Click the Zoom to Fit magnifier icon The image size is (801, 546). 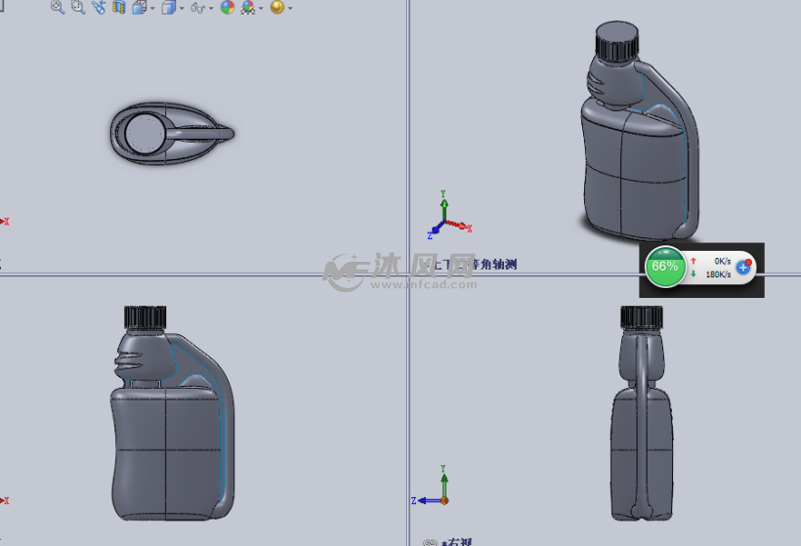[x=58, y=7]
